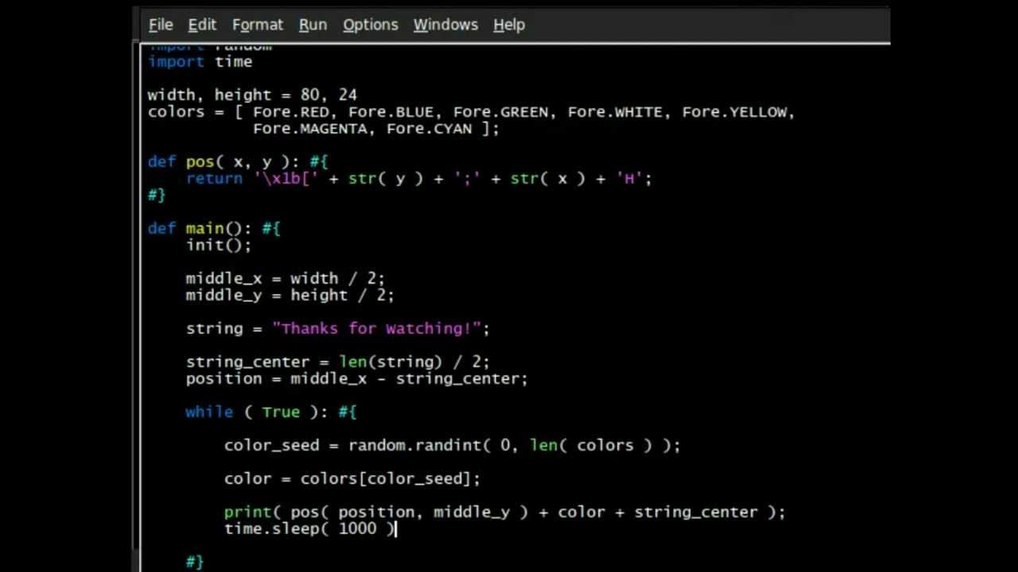Click the 'time.sleep( 1000 )' line
The image size is (1018, 572).
click(309, 529)
